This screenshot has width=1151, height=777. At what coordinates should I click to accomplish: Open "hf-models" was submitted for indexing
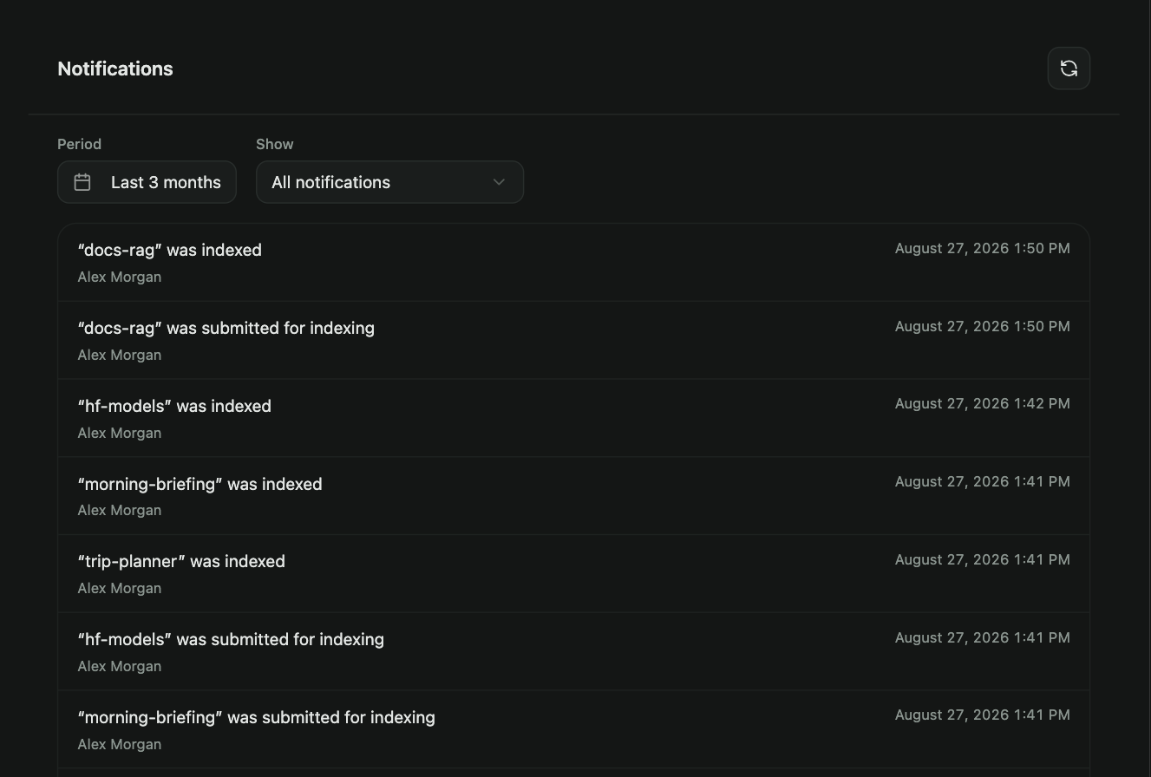573,652
